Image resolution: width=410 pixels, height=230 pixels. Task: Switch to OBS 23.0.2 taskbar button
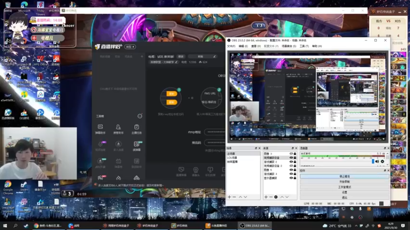(255, 226)
